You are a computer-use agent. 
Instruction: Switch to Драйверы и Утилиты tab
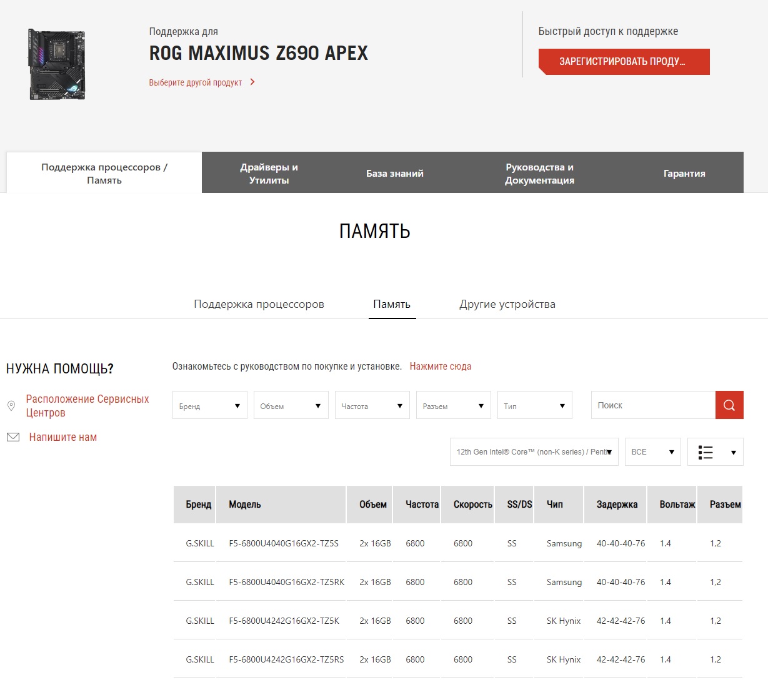coord(269,173)
